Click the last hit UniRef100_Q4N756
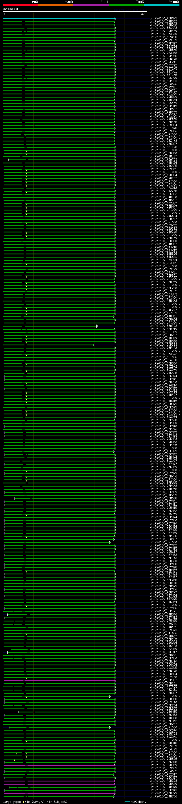This screenshot has width=182, height=804. pyautogui.click(x=163, y=797)
